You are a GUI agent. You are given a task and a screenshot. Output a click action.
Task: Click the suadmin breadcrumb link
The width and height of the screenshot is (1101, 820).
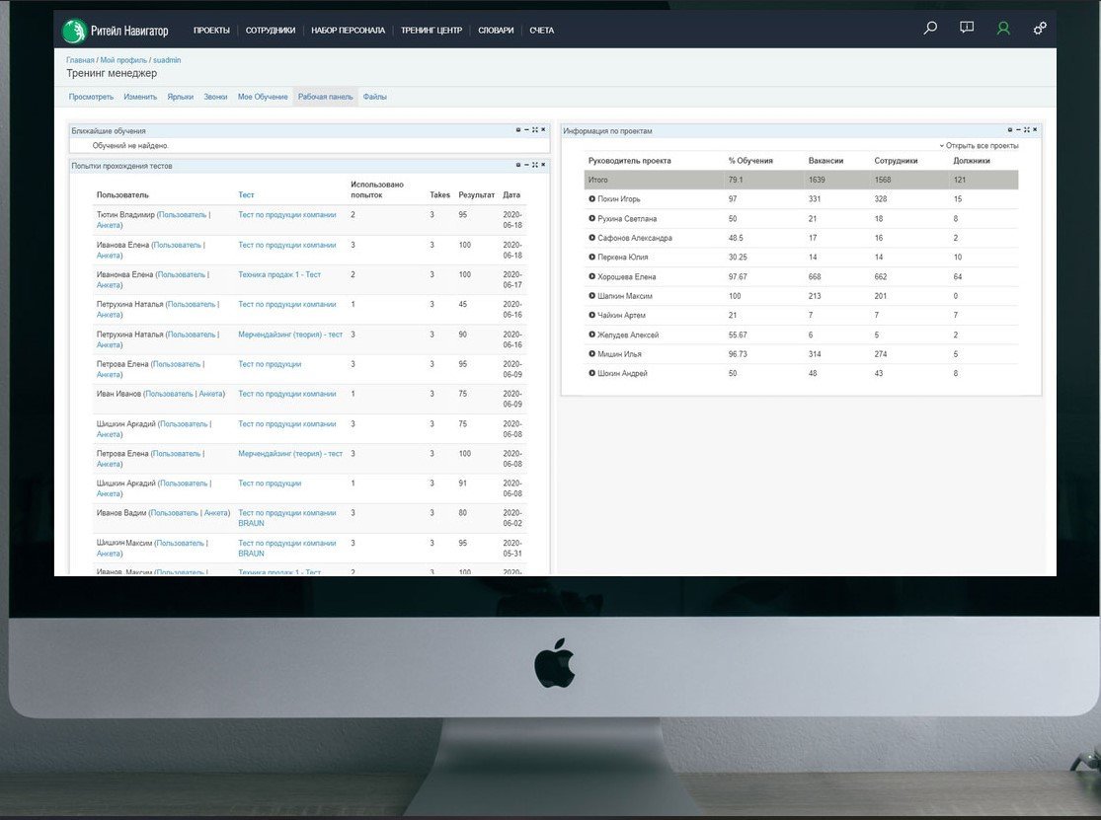[167, 60]
